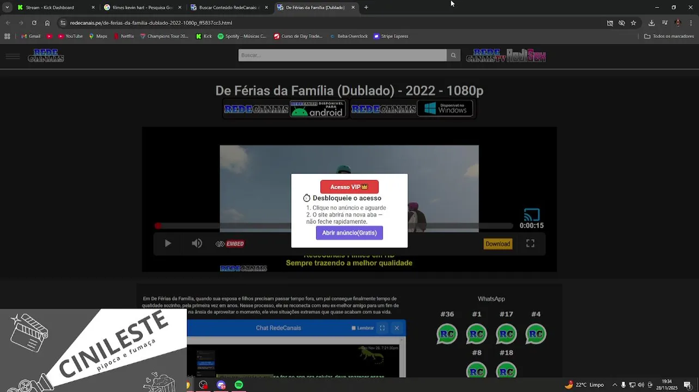Click the search magnifier button
The image size is (699, 392).
point(453,55)
